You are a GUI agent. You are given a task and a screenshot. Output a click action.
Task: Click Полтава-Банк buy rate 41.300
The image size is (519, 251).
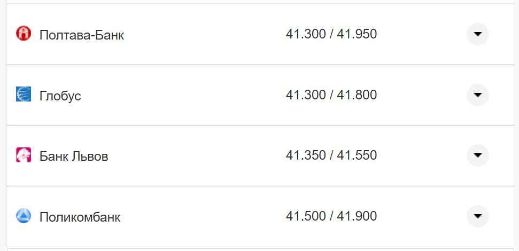click(x=306, y=34)
